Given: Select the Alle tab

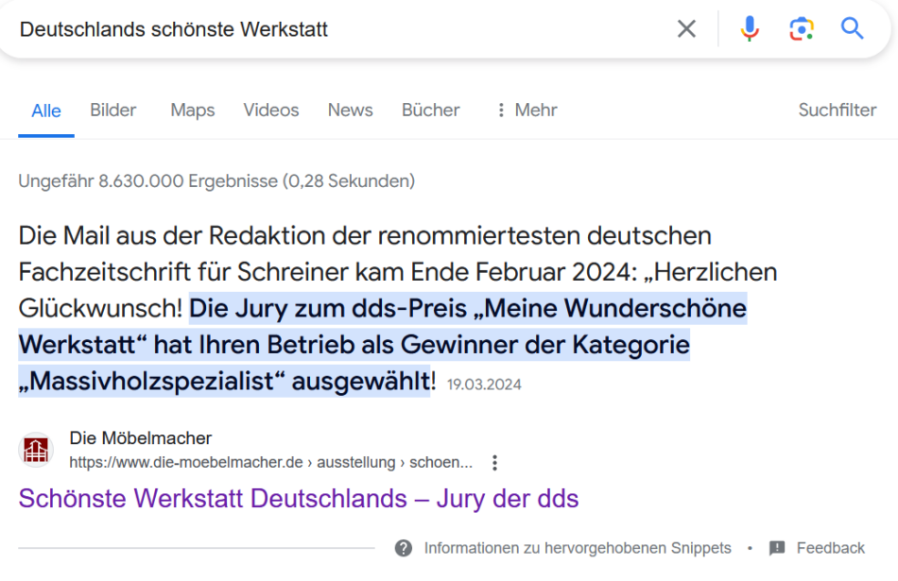Looking at the screenshot, I should 45,111.
